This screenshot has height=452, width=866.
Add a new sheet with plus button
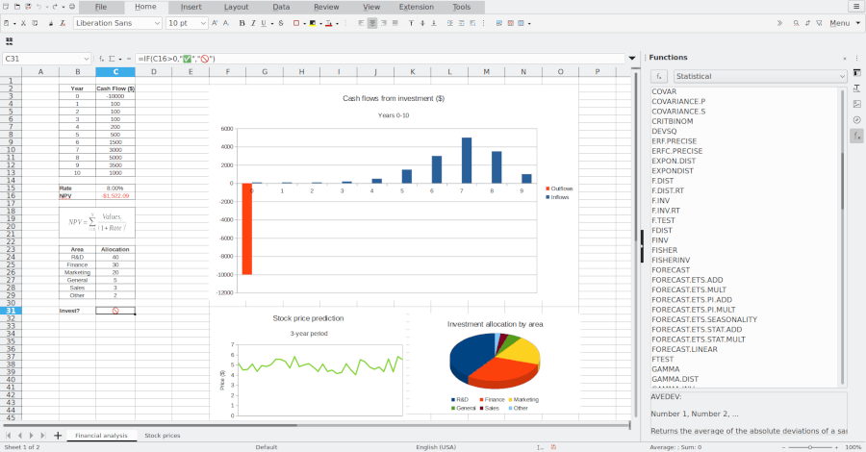pos(58,436)
